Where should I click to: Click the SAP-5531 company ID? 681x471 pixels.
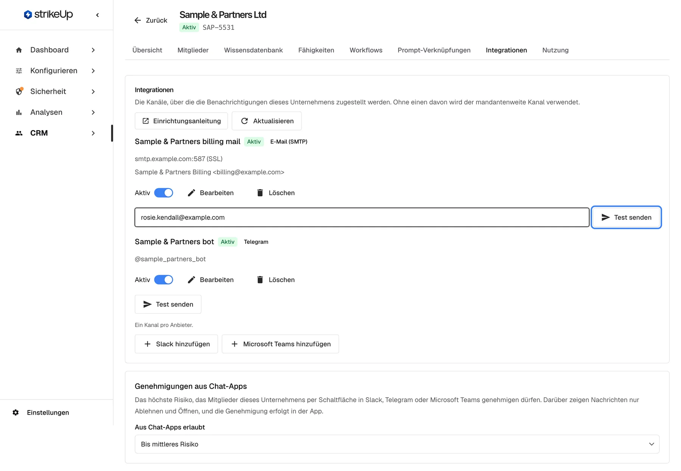point(218,28)
